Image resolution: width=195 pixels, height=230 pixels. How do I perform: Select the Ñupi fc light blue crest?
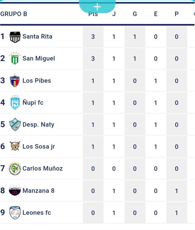[15, 102]
